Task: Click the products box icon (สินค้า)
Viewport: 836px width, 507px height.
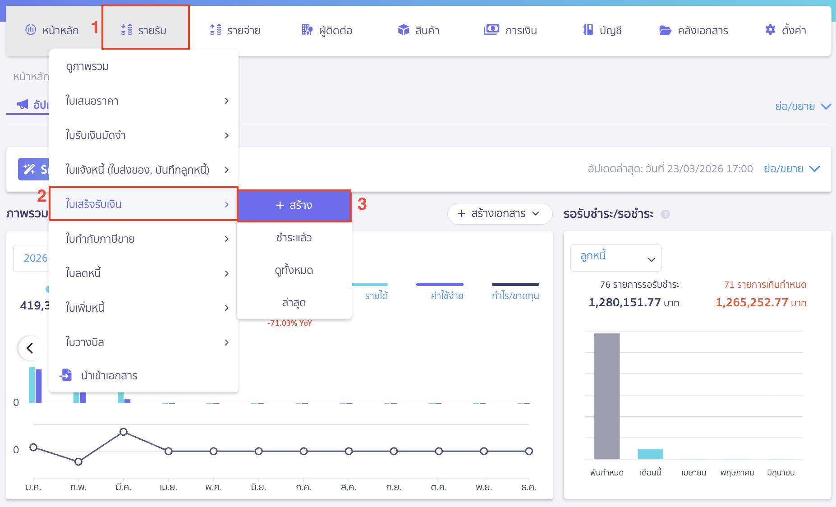Action: coord(403,30)
